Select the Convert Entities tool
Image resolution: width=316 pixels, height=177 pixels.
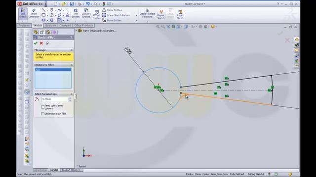pyautogui.click(x=86, y=13)
